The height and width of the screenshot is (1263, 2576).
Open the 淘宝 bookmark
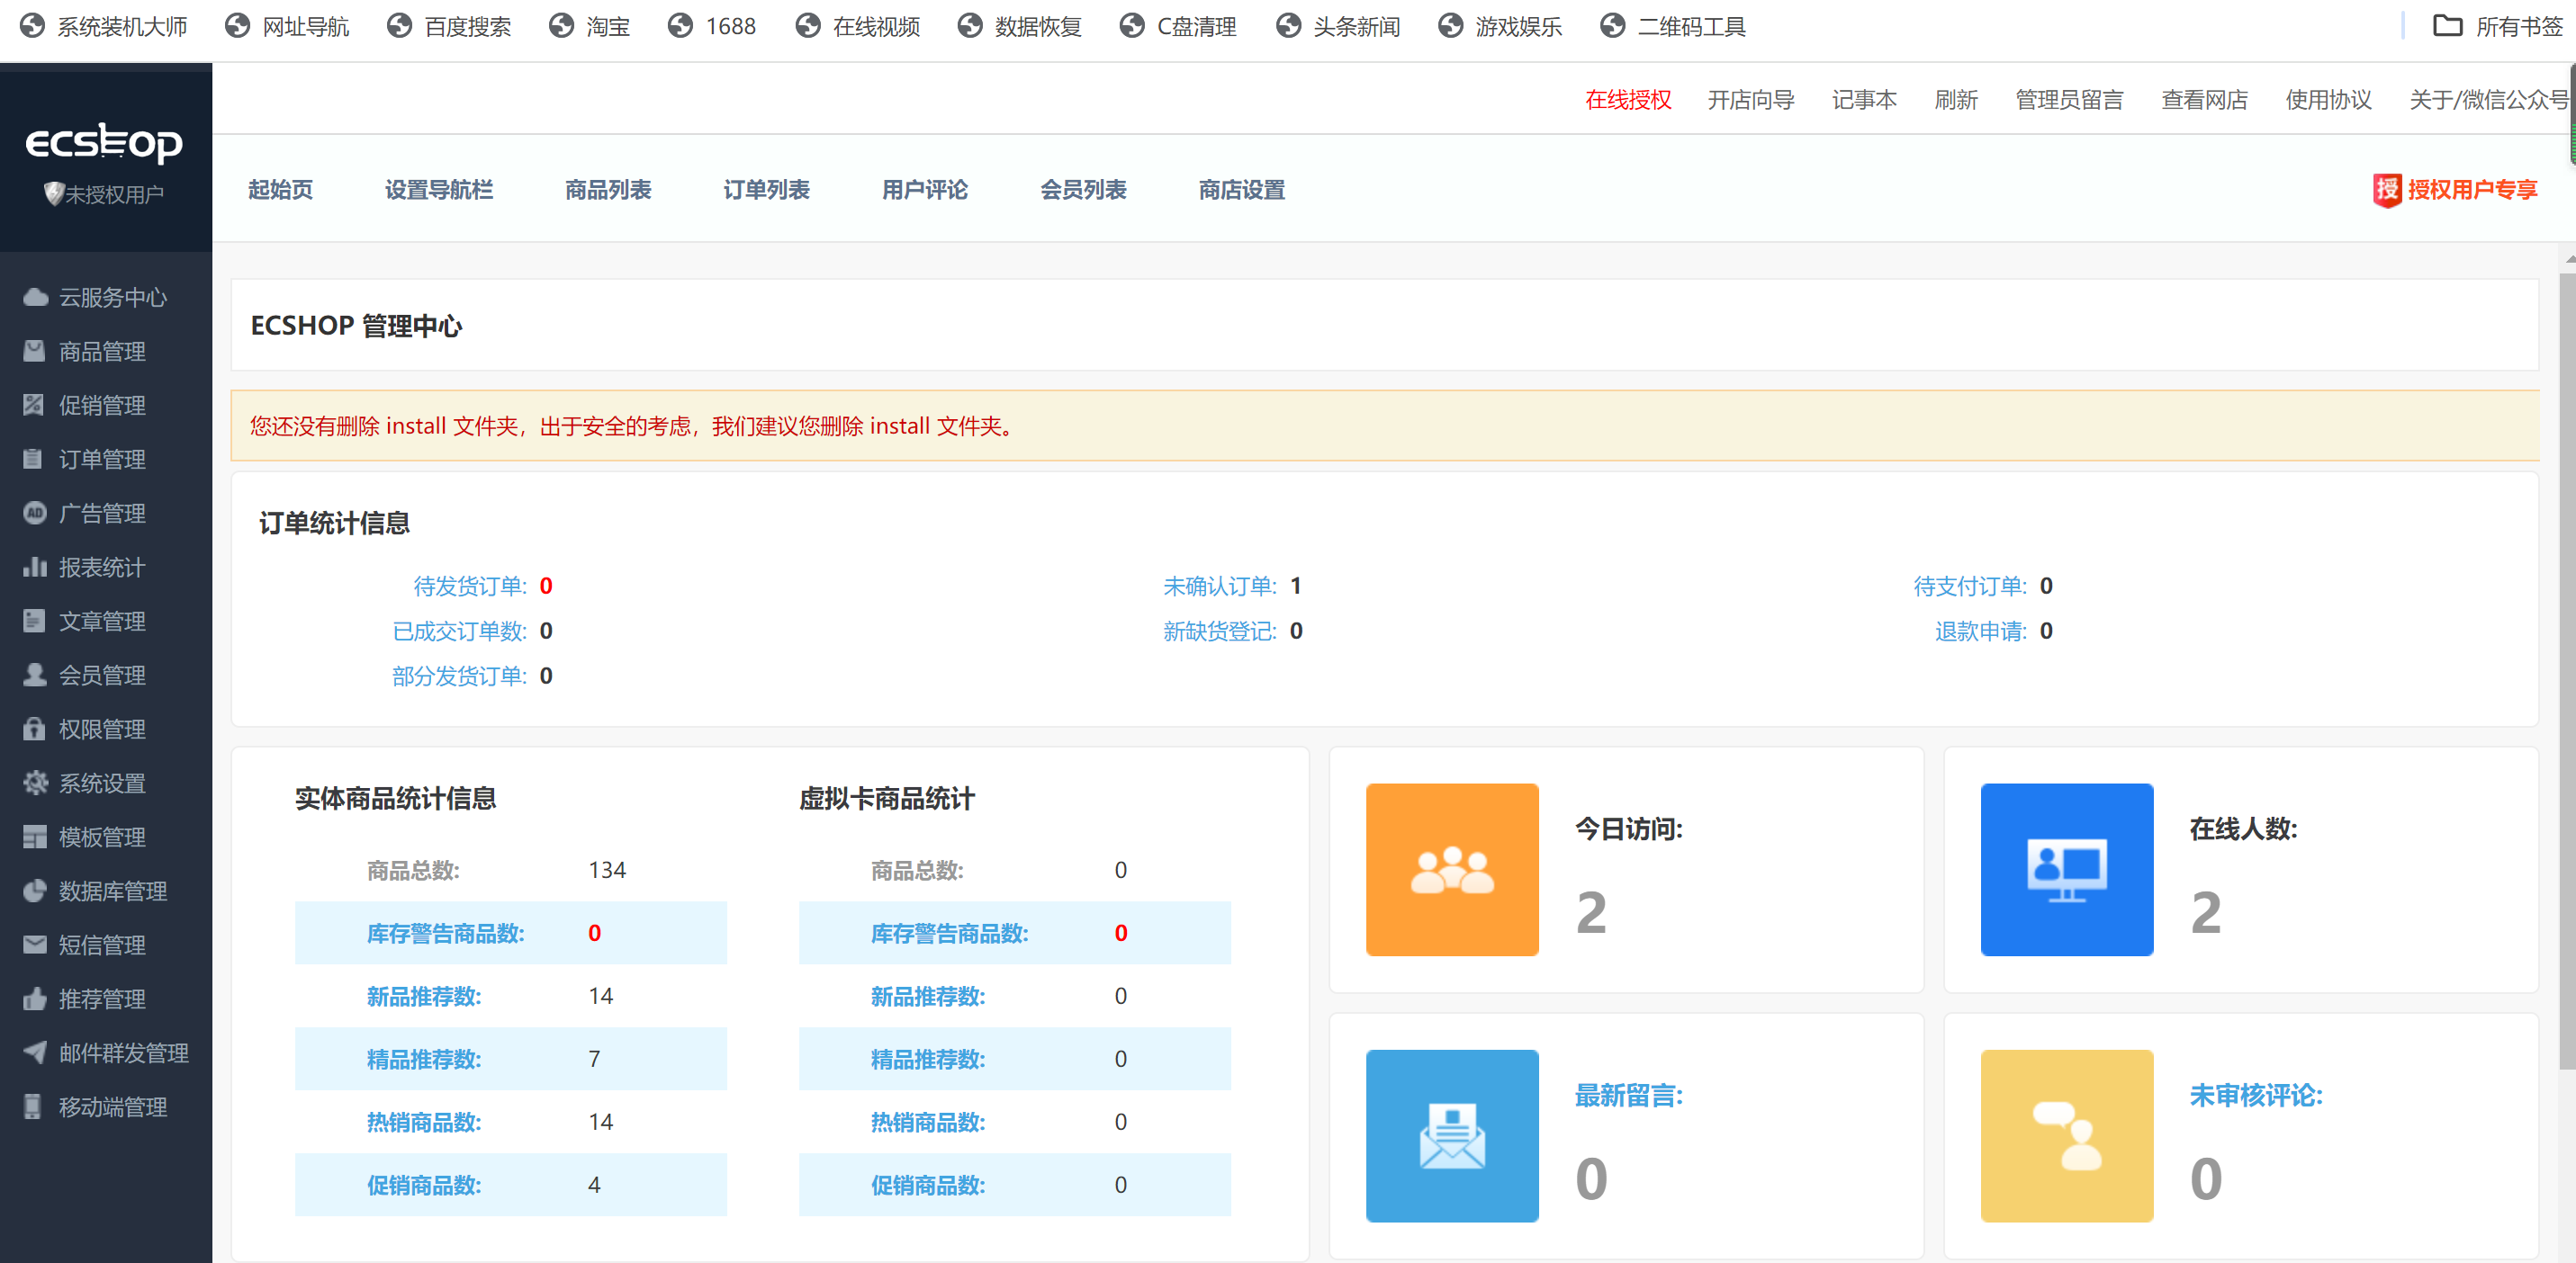click(x=590, y=27)
